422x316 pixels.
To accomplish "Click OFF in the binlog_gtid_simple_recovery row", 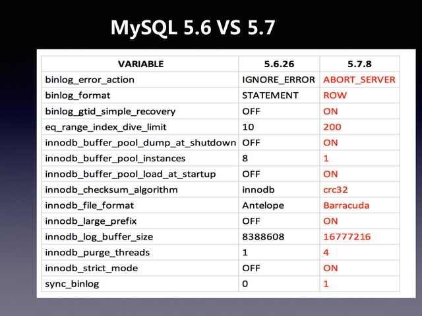I will pos(251,111).
